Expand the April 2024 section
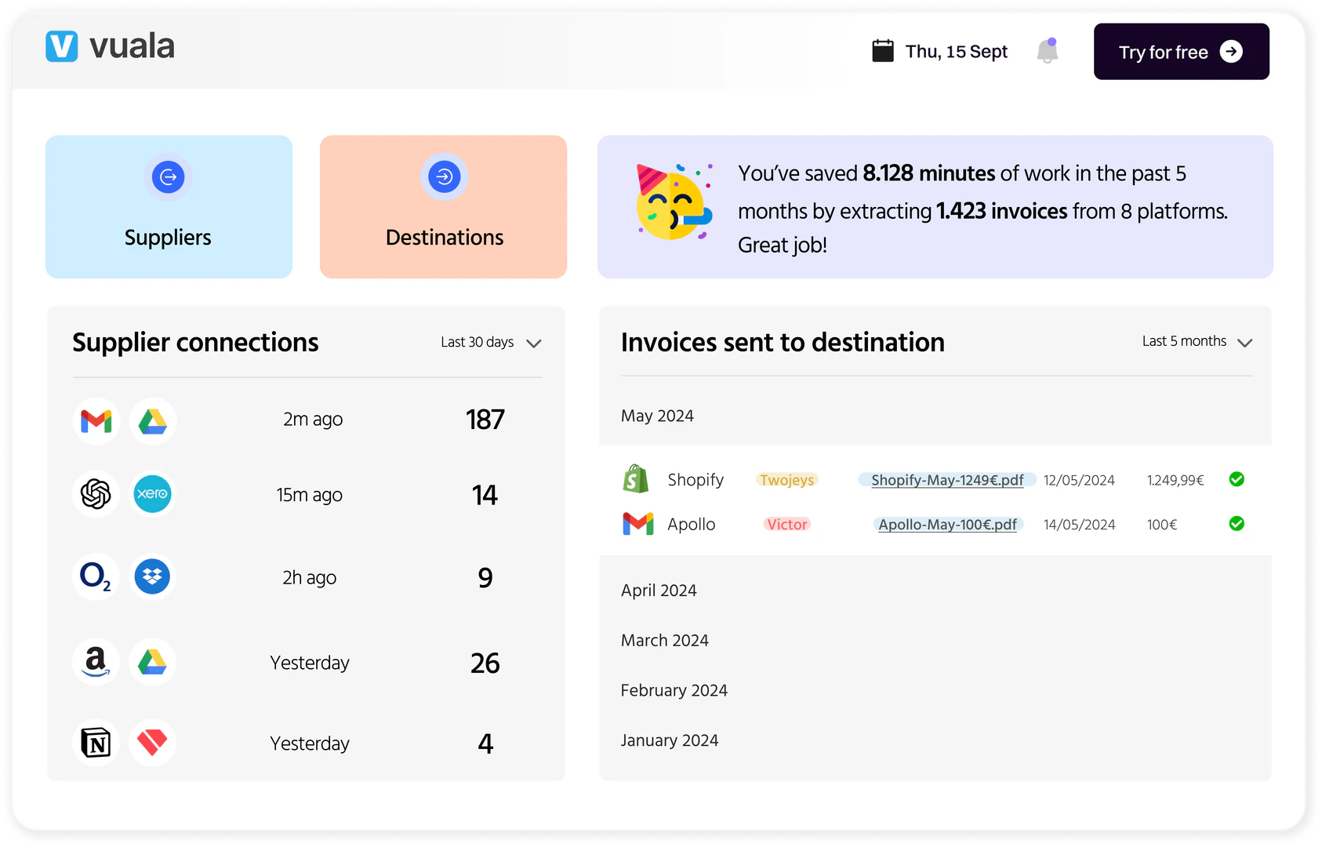This screenshot has width=1322, height=847. (x=659, y=590)
